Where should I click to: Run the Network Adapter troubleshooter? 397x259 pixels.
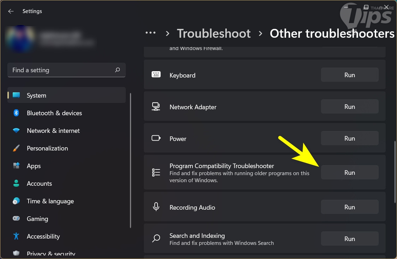pos(349,107)
